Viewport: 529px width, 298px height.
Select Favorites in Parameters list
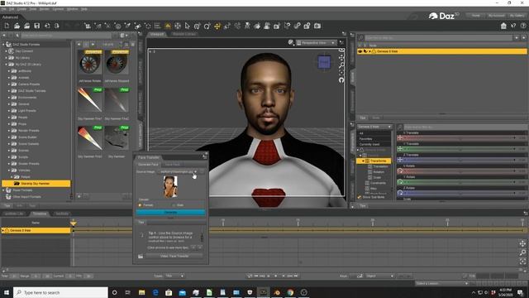[365, 139]
